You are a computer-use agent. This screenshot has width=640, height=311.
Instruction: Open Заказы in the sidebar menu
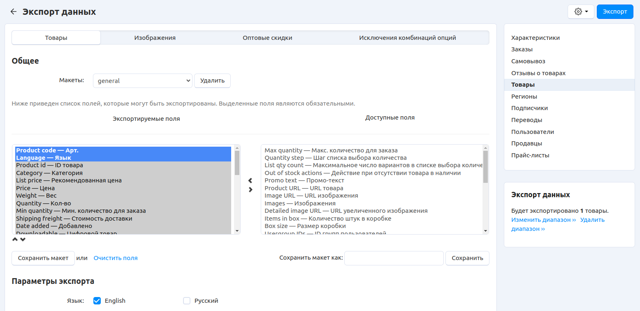pyautogui.click(x=522, y=49)
